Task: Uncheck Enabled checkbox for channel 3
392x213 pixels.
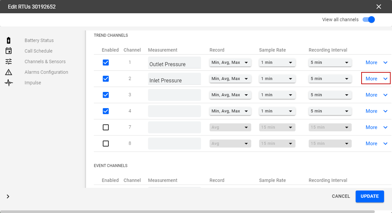Action: click(106, 95)
